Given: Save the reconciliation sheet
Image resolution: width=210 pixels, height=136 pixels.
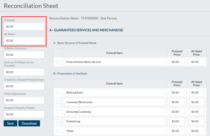Looking at the screenshot, I should (x=10, y=123).
